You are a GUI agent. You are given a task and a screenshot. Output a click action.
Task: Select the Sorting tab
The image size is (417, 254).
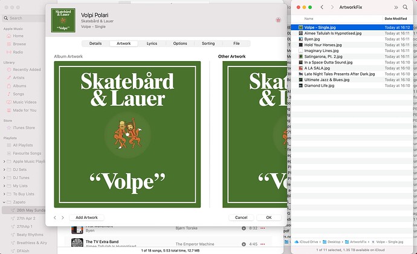208,44
